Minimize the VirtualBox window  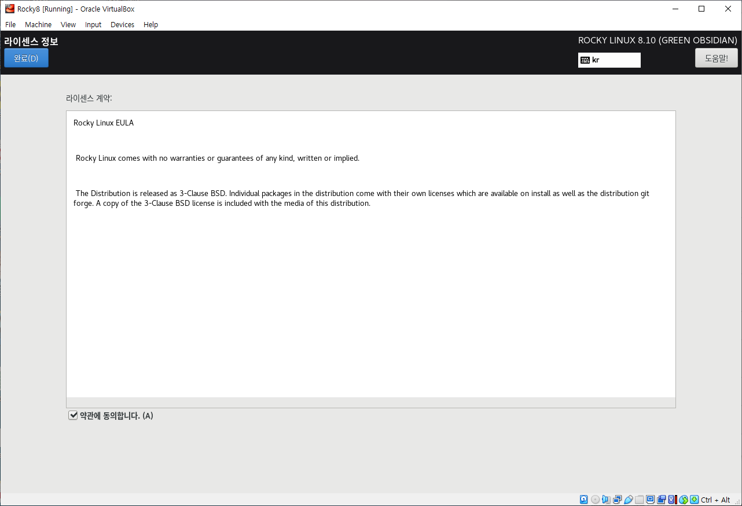675,9
